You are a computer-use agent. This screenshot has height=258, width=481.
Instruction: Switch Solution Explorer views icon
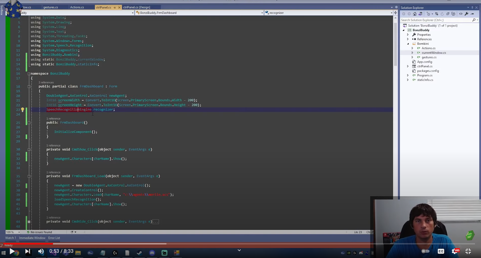420,14
